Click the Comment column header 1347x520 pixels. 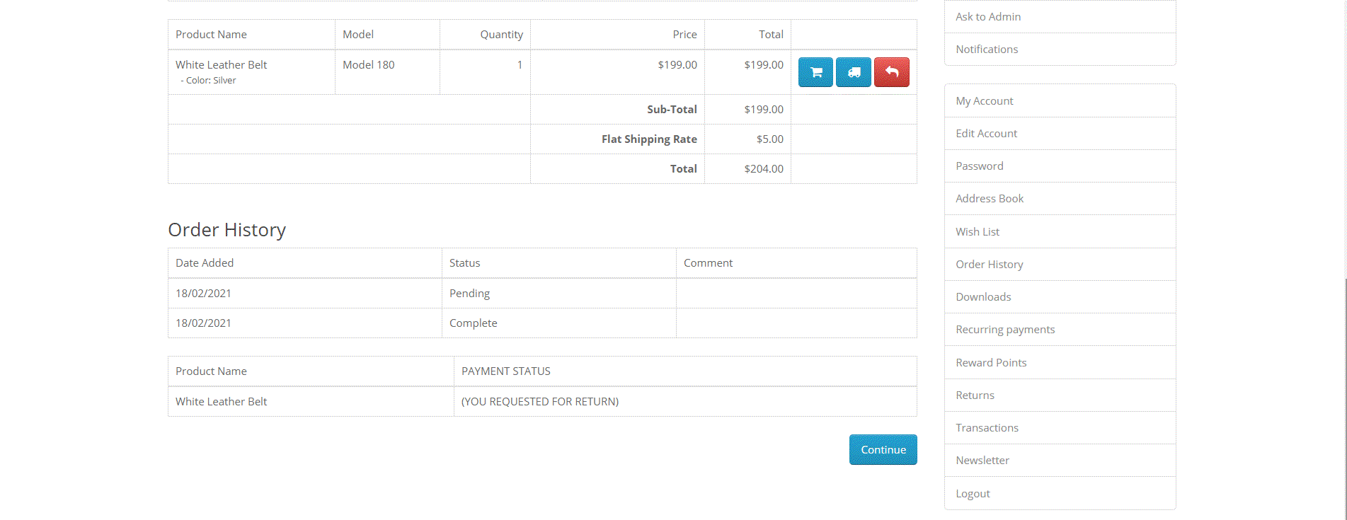pyautogui.click(x=708, y=262)
